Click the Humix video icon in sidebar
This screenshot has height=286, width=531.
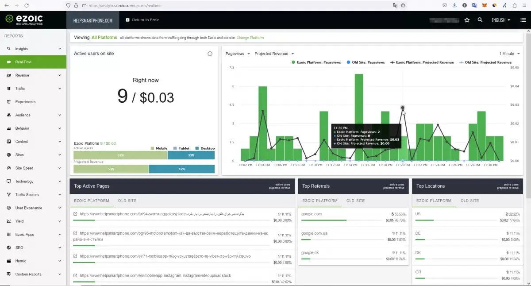pos(9,261)
